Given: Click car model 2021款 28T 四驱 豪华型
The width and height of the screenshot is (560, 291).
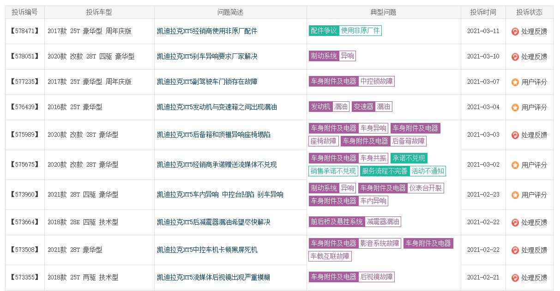Looking at the screenshot, I should pyautogui.click(x=83, y=194).
